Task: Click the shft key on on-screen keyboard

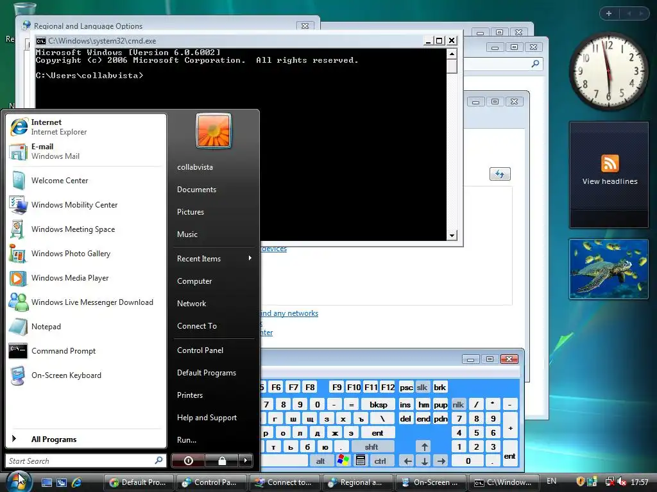Action: click(x=371, y=447)
